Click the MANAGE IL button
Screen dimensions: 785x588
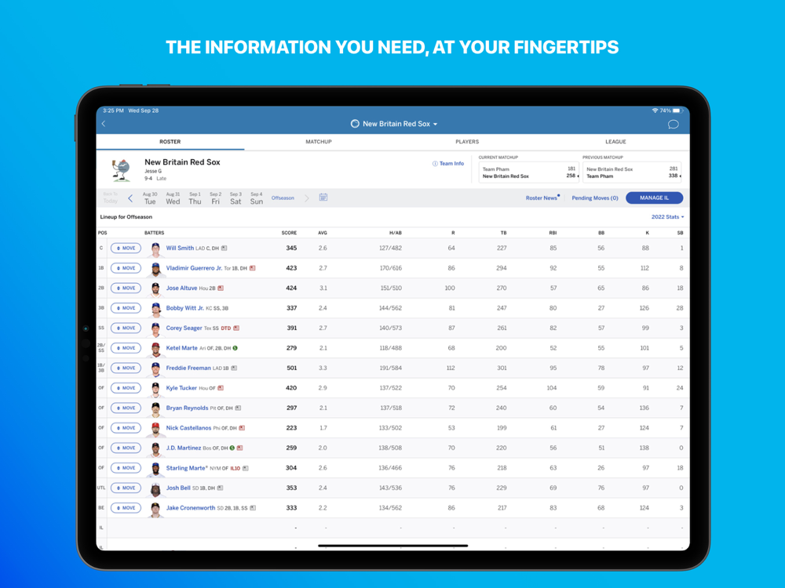click(x=655, y=198)
